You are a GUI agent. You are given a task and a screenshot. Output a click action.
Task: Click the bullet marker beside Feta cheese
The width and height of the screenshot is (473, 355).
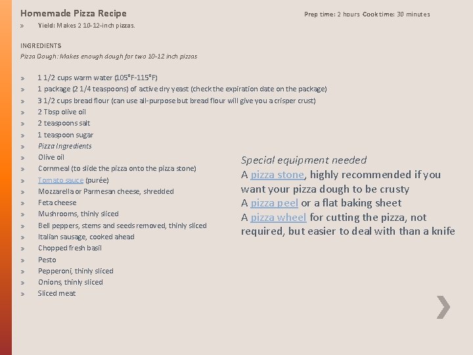(x=22, y=203)
